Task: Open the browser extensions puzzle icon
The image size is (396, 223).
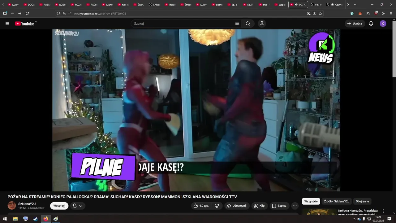Action: (368, 14)
